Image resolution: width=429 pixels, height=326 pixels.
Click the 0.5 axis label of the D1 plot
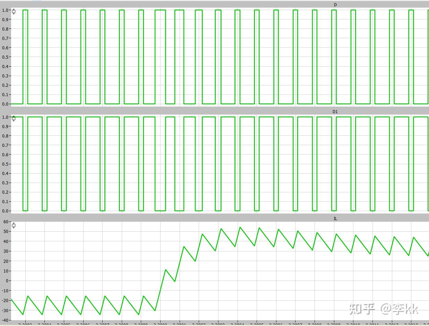(5, 164)
